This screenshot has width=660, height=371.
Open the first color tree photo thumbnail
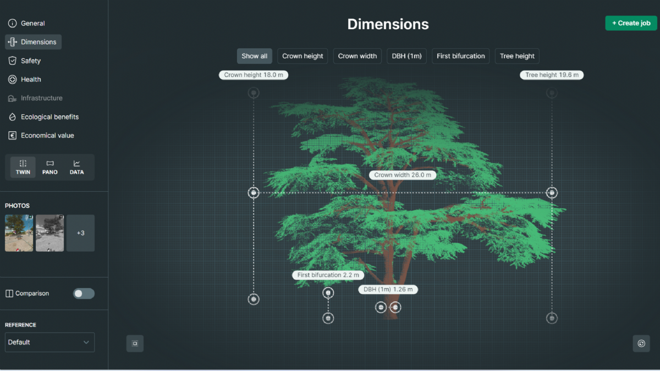click(19, 233)
